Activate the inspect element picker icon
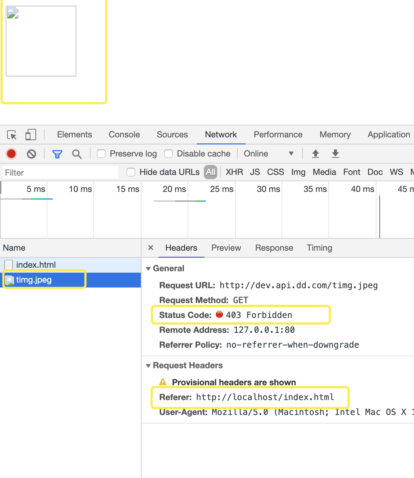The height and width of the screenshot is (478, 414). click(12, 135)
